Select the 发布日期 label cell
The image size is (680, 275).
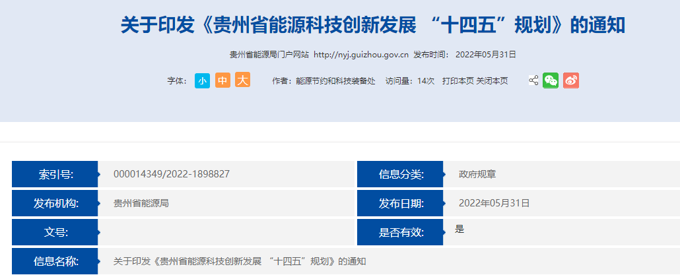401,203
